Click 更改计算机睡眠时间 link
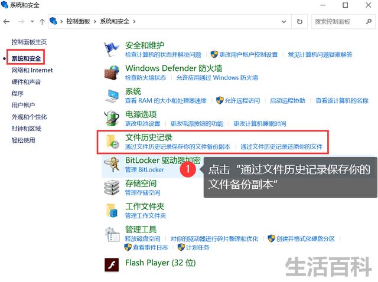The height and width of the screenshot is (282, 378). [x=260, y=124]
